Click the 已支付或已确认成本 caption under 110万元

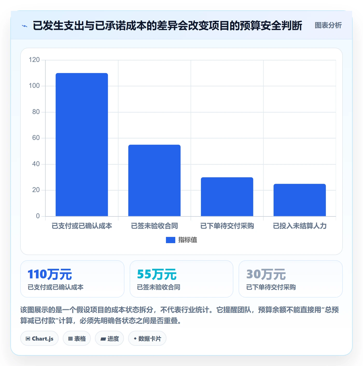click(55, 287)
